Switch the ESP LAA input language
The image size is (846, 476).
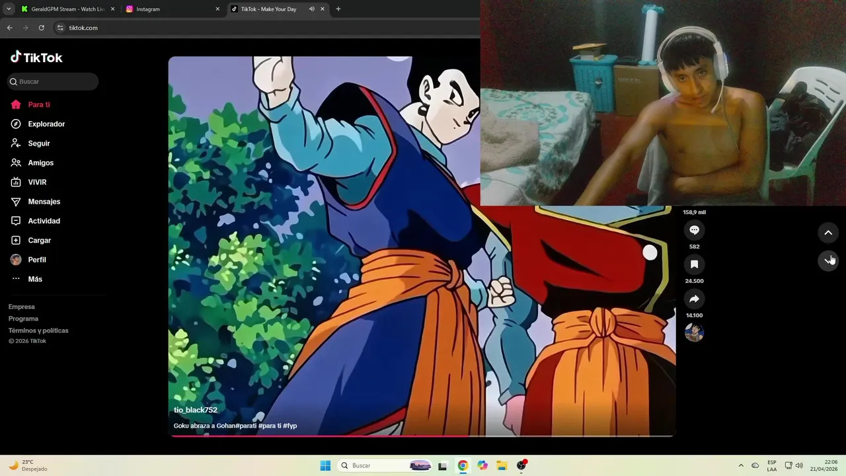(772, 465)
